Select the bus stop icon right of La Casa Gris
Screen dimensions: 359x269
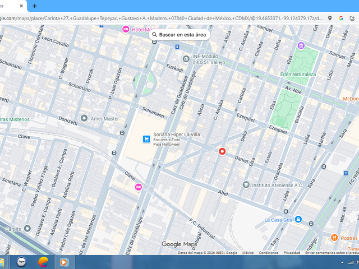pyautogui.click(x=311, y=224)
